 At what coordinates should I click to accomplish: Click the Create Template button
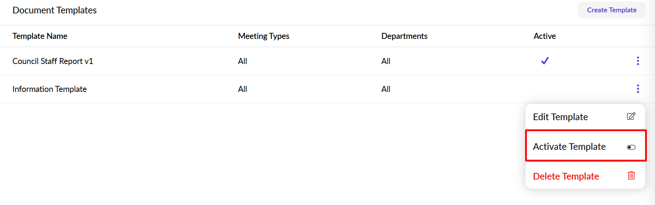pos(611,10)
